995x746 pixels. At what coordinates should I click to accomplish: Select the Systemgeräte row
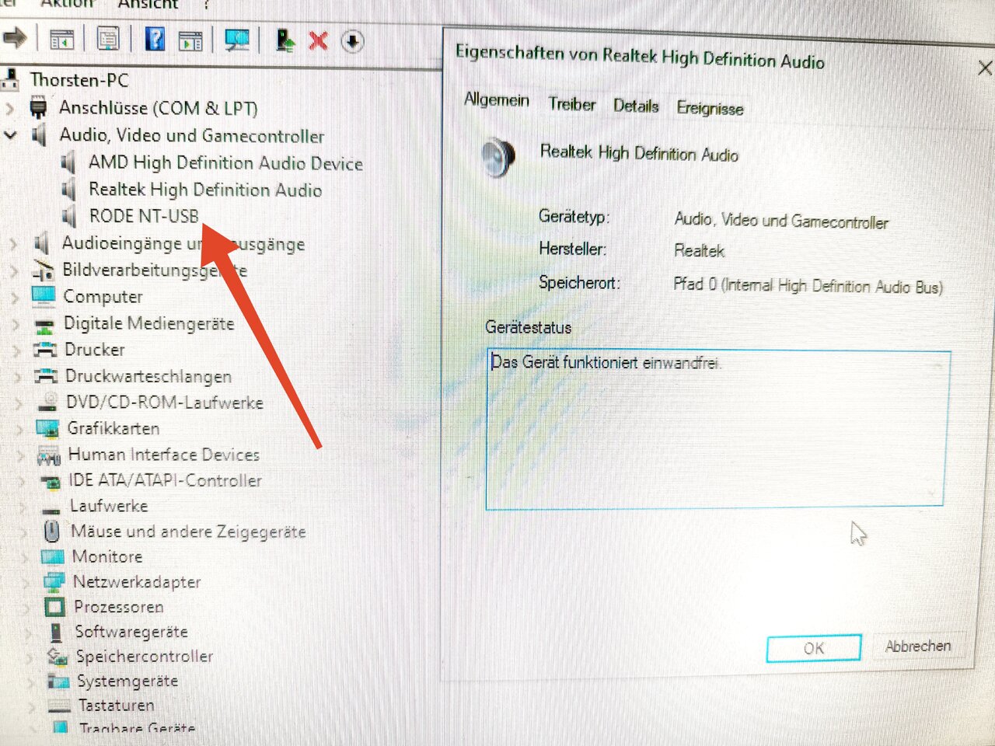coord(127,681)
